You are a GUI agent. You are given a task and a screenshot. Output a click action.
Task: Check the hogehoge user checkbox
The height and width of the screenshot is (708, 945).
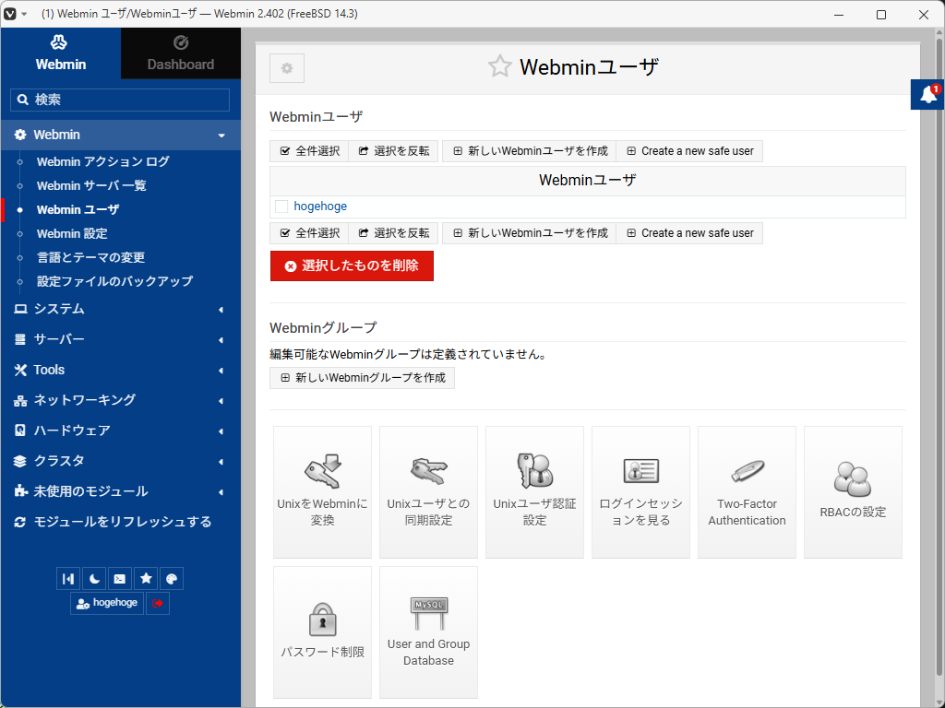[x=281, y=206]
